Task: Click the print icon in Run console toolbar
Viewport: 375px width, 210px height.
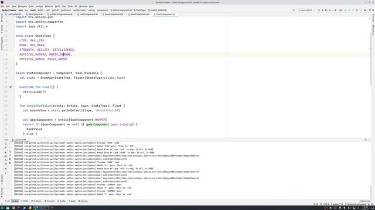Action: [x=10, y=159]
